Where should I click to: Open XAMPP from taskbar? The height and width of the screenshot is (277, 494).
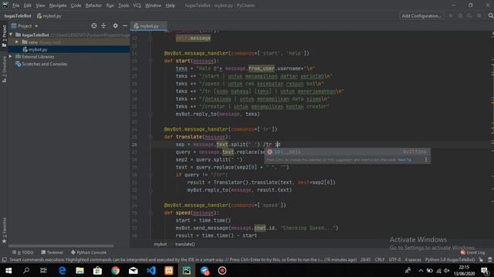(169, 270)
